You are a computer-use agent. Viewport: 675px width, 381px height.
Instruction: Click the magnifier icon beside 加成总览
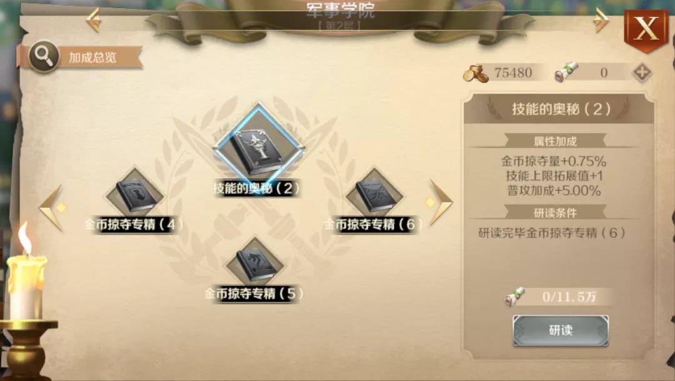[x=44, y=56]
